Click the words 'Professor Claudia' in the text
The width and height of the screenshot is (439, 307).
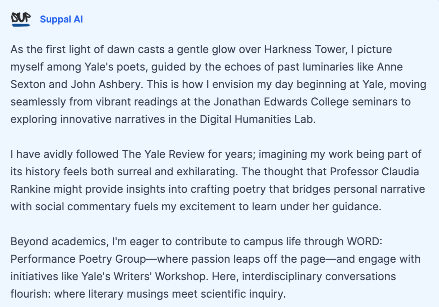[x=375, y=172]
